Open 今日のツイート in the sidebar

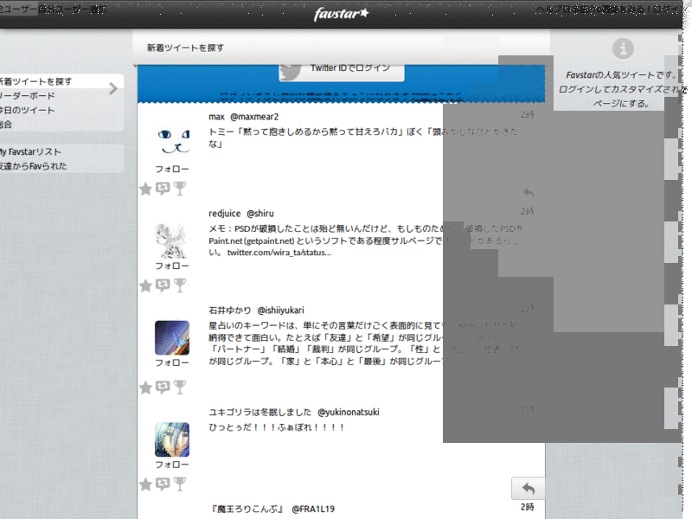click(x=28, y=111)
